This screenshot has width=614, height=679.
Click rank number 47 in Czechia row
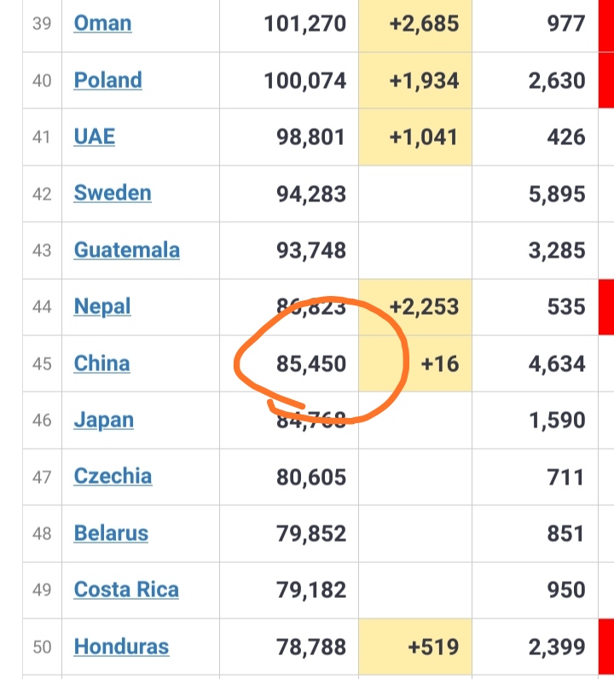click(x=42, y=477)
